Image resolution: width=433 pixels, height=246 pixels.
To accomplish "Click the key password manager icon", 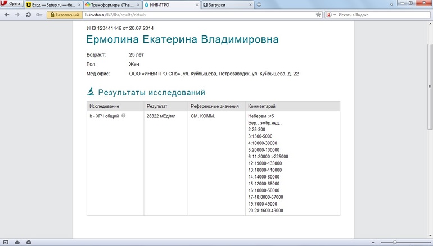I will pyautogui.click(x=38, y=15).
